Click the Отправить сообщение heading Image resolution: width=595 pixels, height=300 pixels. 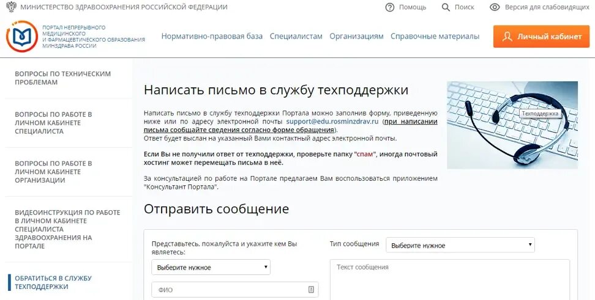tap(216, 209)
